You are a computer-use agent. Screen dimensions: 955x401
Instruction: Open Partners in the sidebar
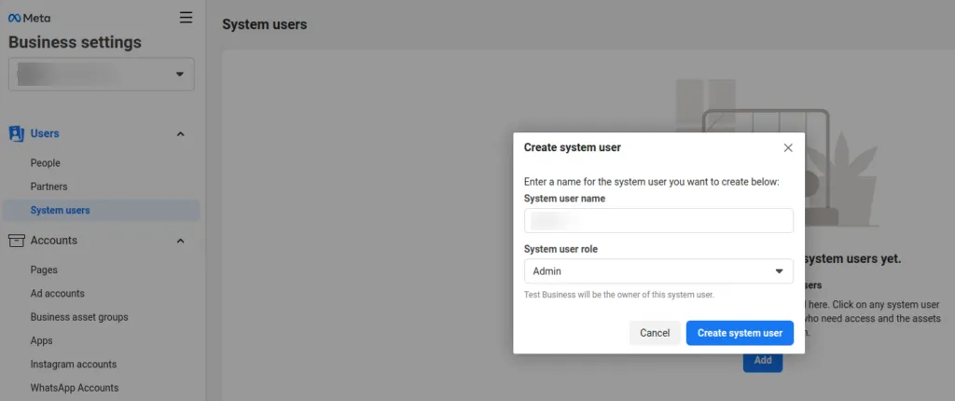48,187
